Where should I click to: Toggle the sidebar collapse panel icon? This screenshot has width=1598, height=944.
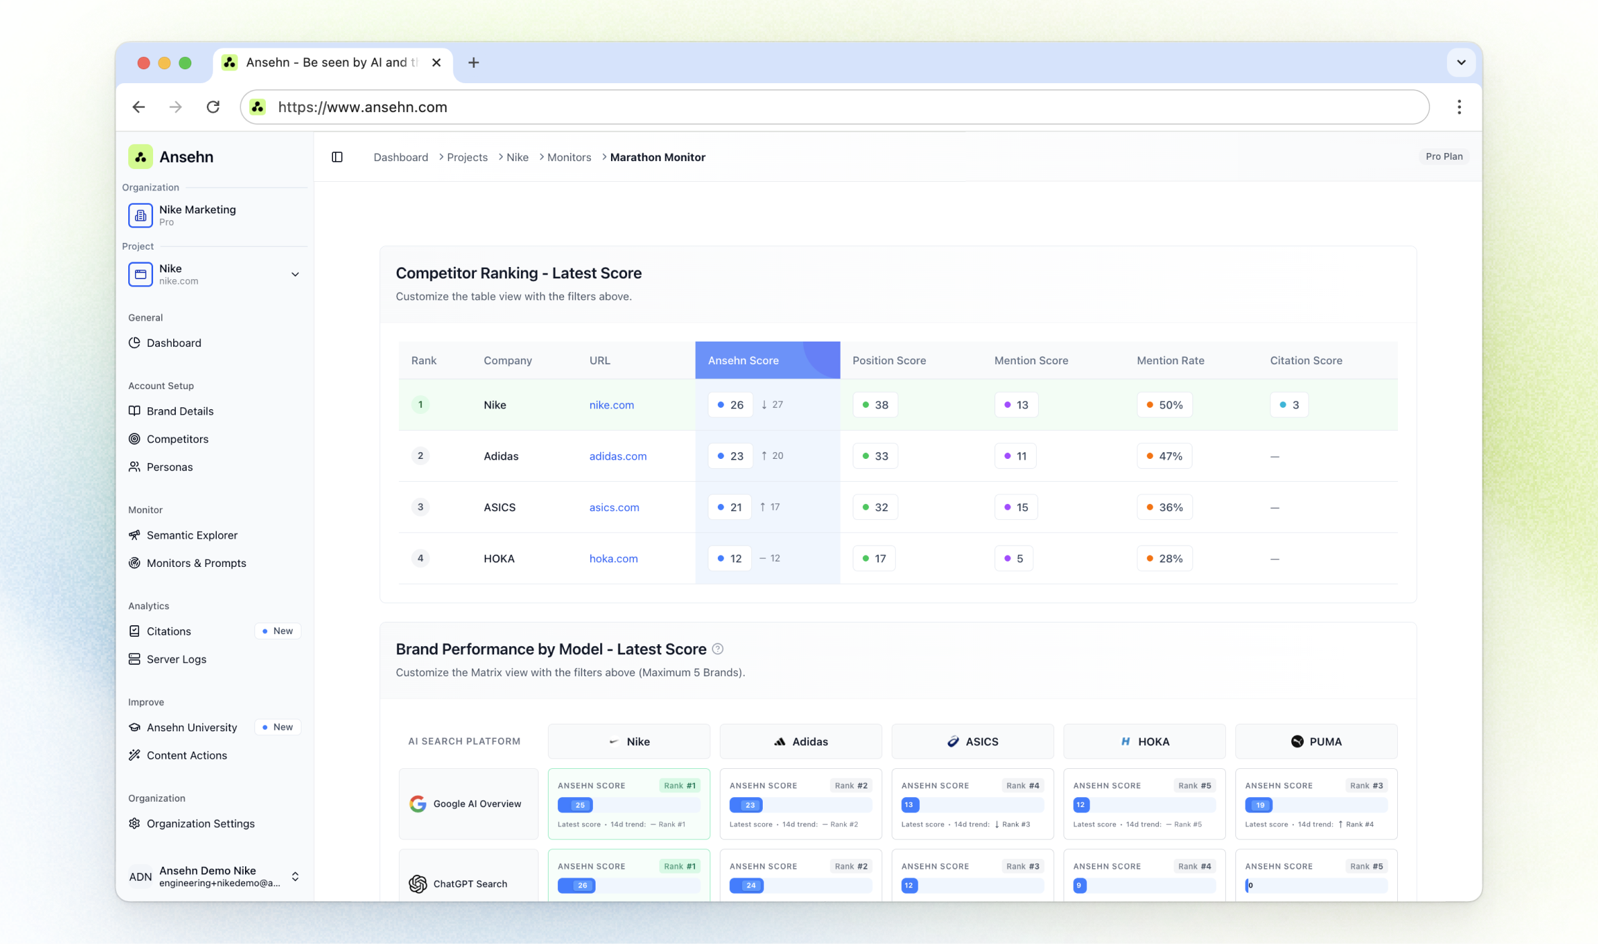(337, 157)
